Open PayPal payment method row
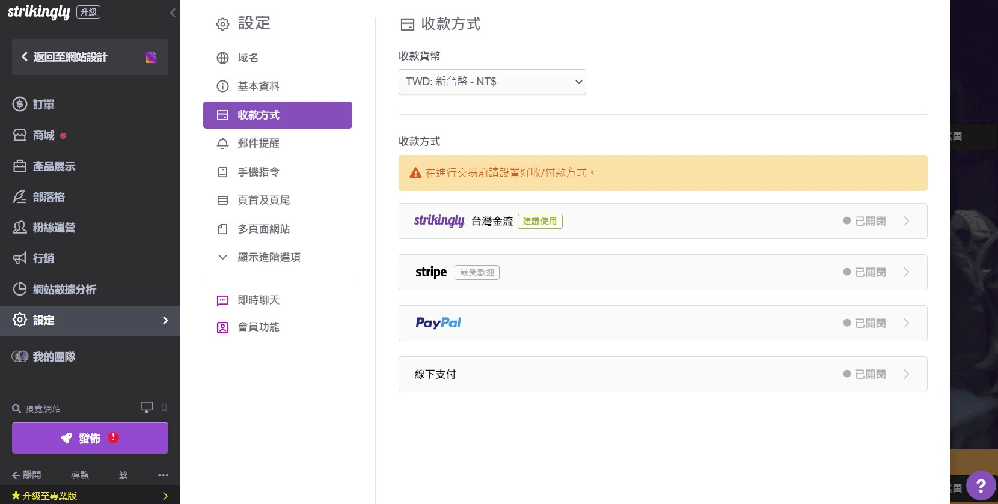This screenshot has width=998, height=504. [663, 323]
